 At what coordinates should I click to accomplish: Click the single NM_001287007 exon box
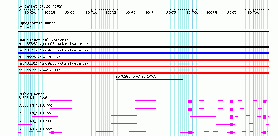tap(231, 125)
